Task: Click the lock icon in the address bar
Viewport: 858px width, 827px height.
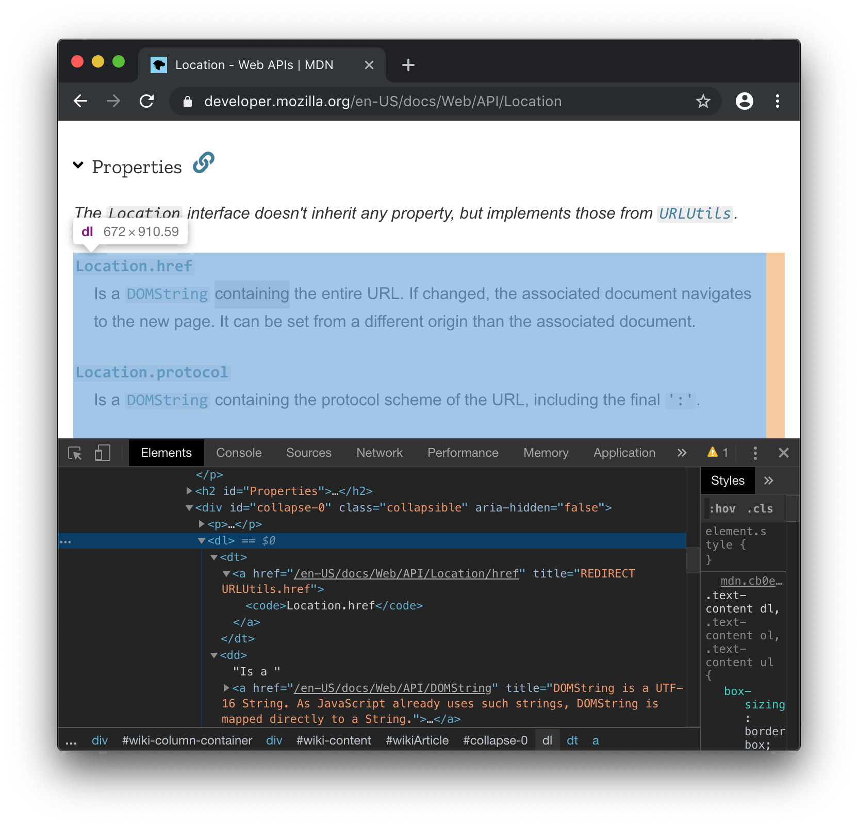Action: pyautogui.click(x=188, y=102)
